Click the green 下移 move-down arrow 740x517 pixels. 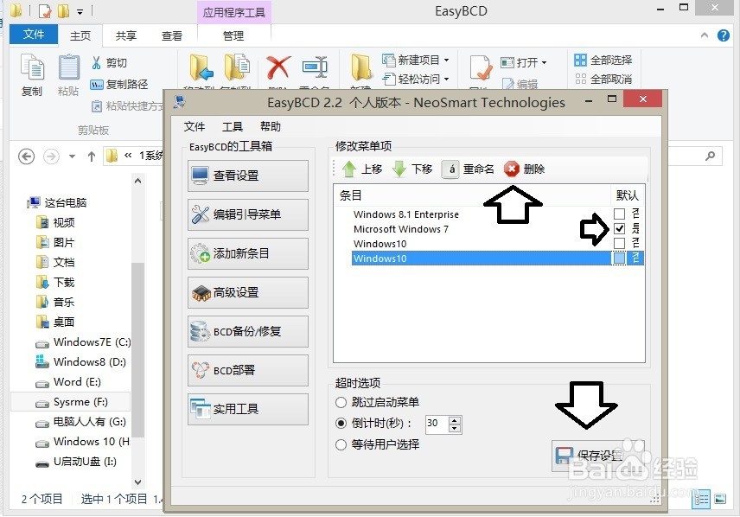pos(399,169)
